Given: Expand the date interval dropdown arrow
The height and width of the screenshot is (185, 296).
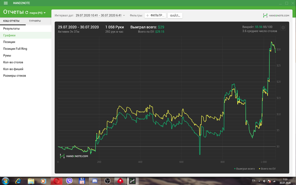Looking at the screenshot, I should [124, 16].
